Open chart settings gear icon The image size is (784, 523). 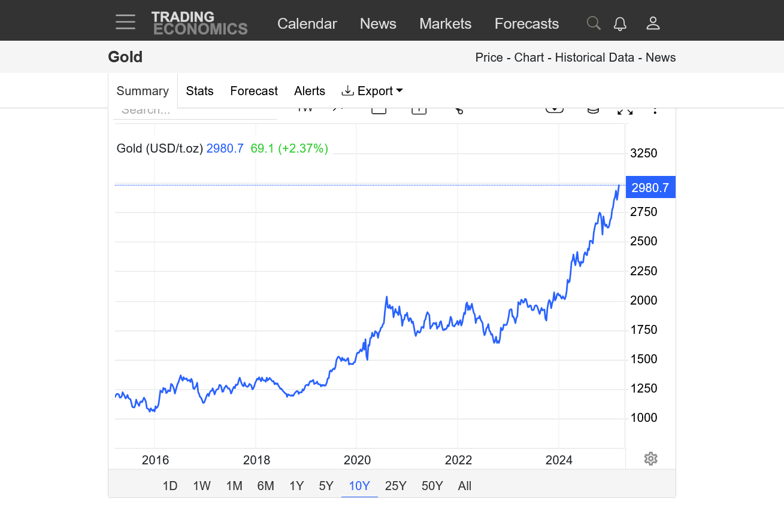[x=651, y=459]
